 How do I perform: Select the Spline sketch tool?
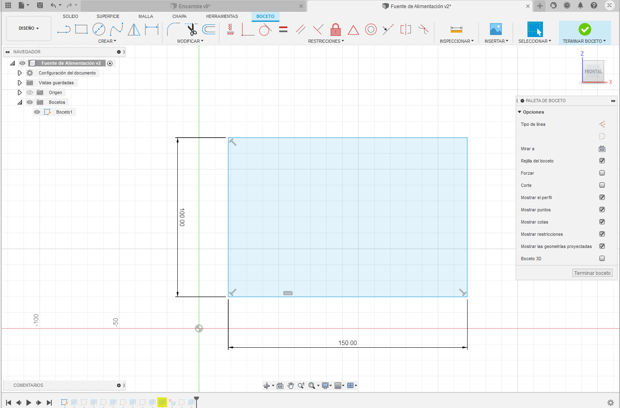click(117, 29)
